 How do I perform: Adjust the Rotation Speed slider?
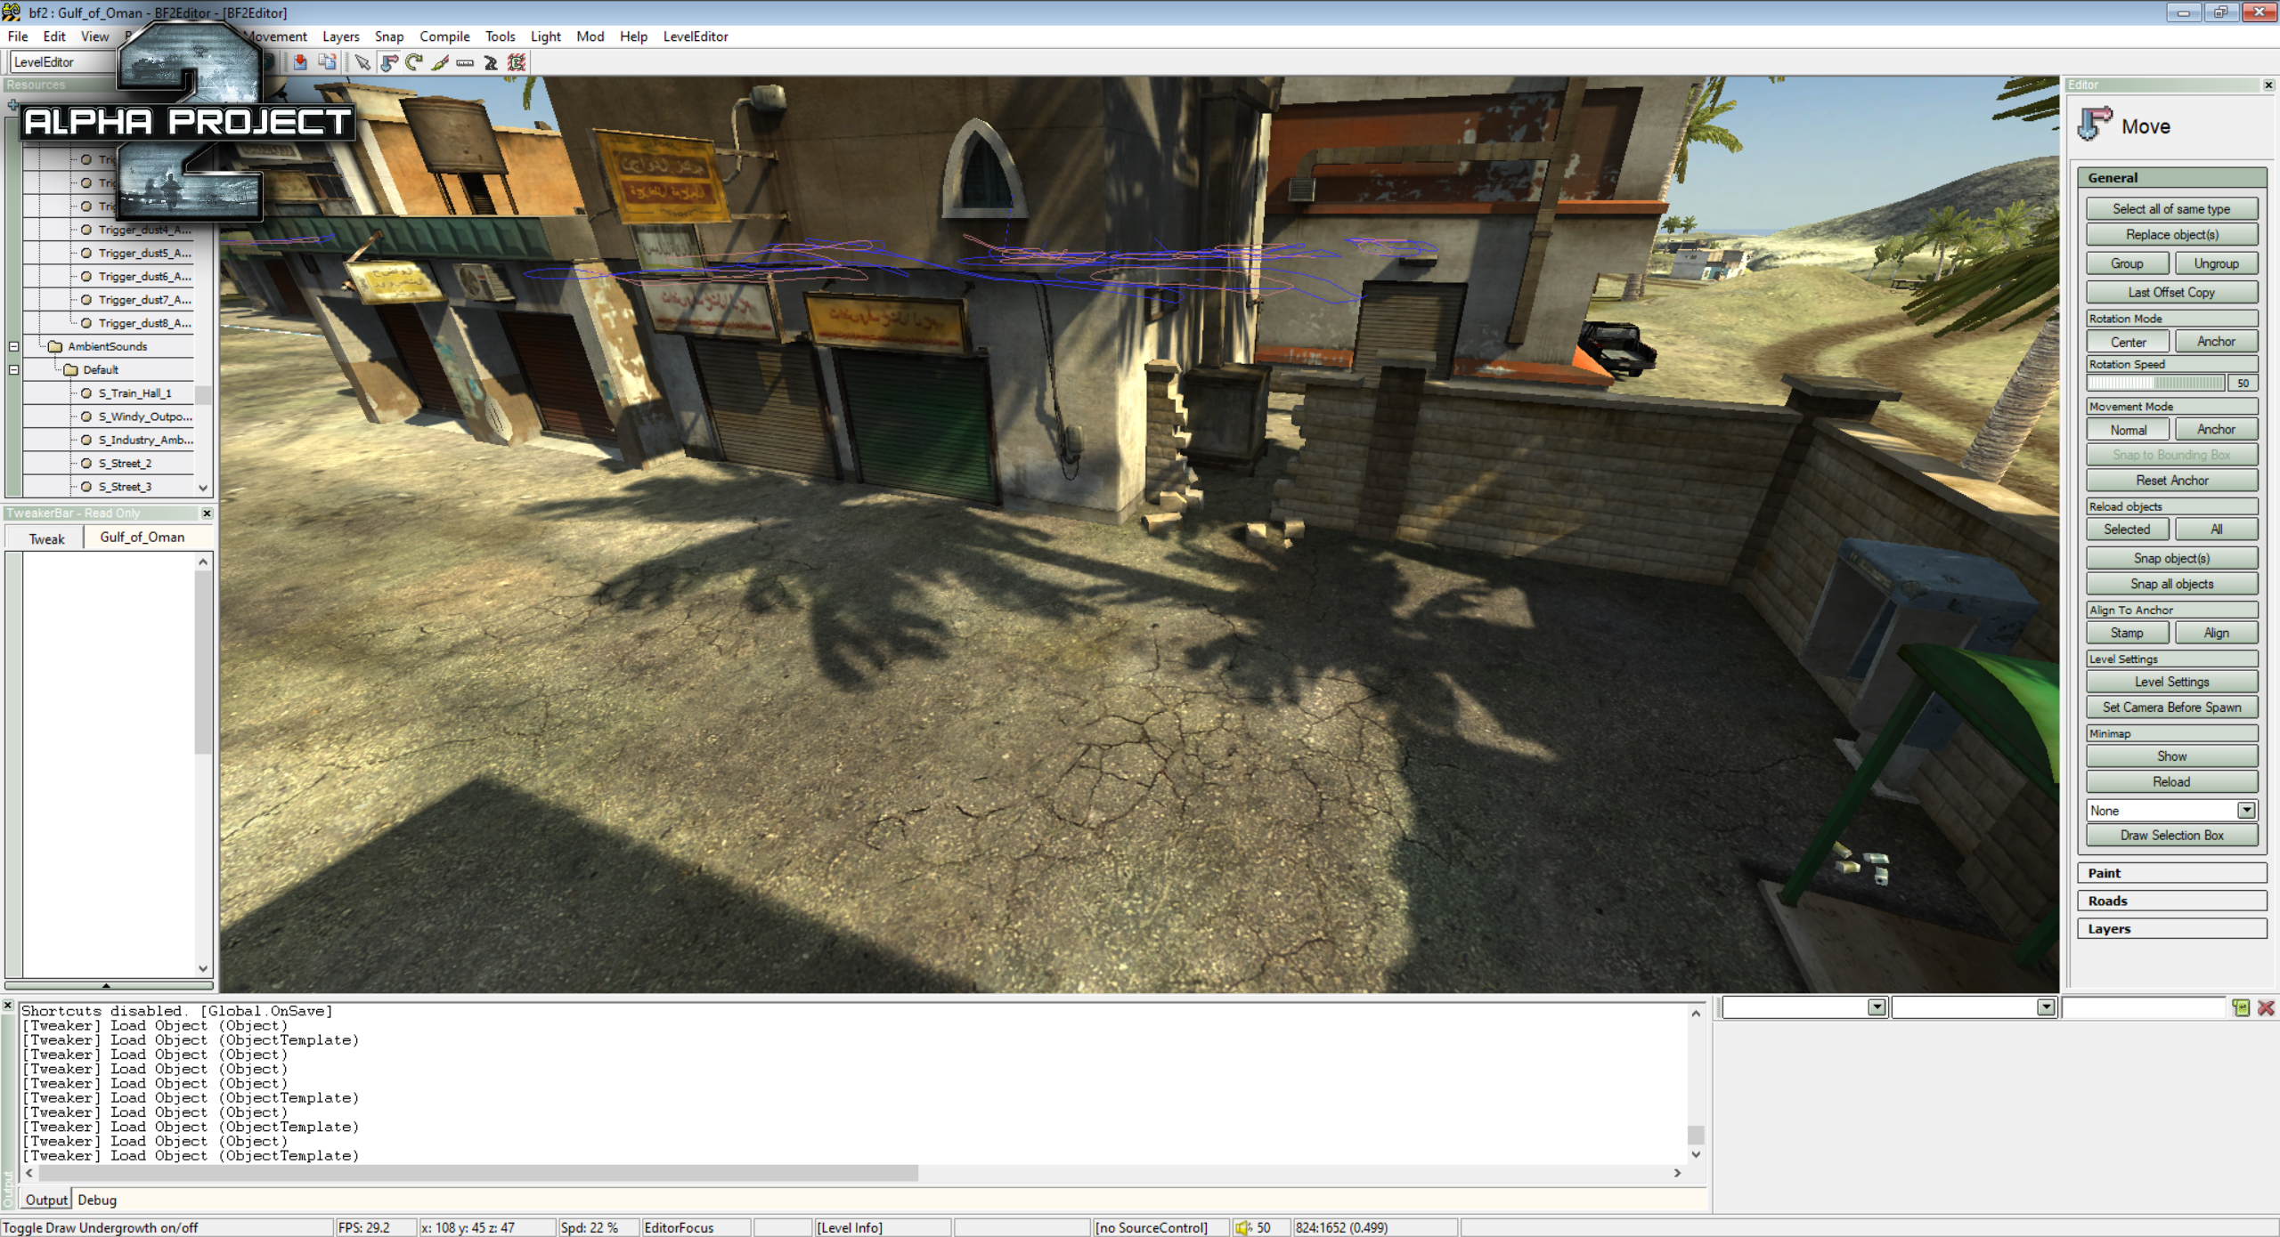[x=2155, y=384]
